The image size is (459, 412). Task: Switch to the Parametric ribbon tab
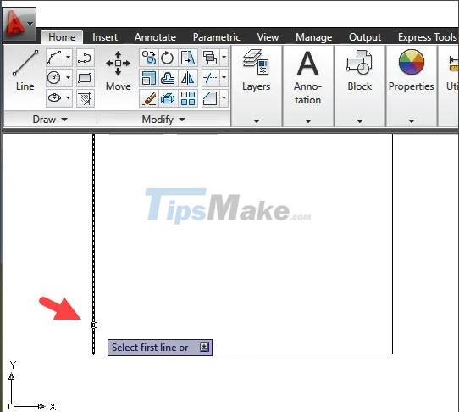pyautogui.click(x=217, y=37)
